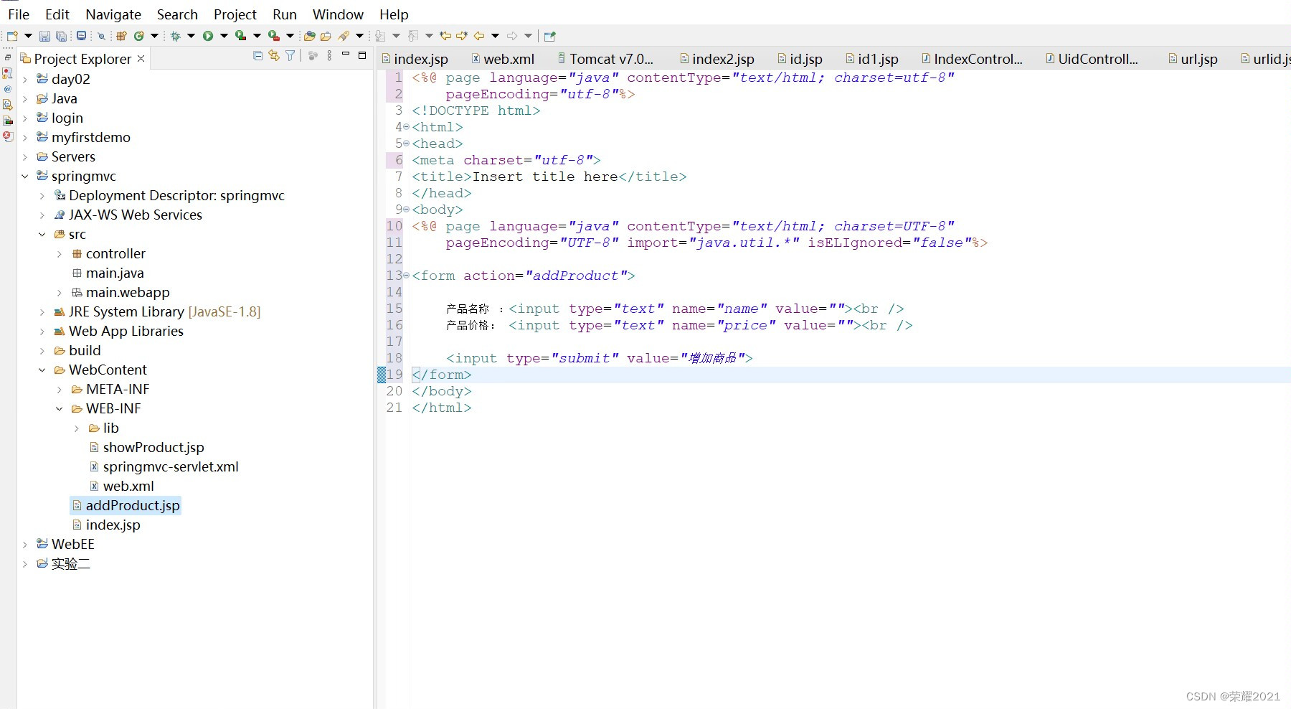This screenshot has height=709, width=1291.
Task: Open the Project menu
Action: 235,14
